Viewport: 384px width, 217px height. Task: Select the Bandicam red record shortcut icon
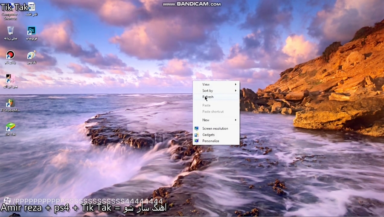[x=10, y=55]
